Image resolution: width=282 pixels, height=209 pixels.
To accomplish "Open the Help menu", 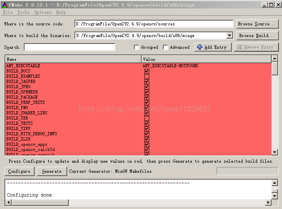I will pyautogui.click(x=61, y=12).
